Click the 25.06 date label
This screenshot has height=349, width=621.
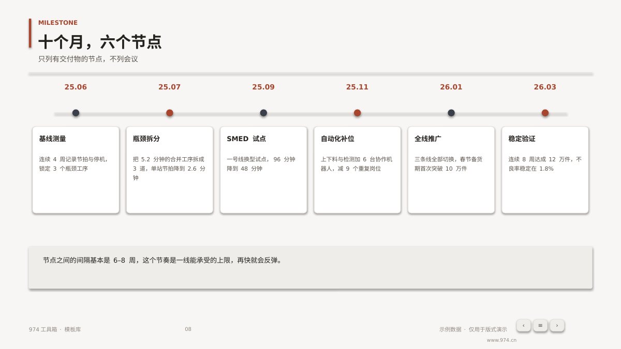pyautogui.click(x=76, y=87)
